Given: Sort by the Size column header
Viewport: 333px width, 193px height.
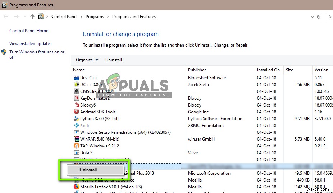Looking at the screenshot, I should (289, 70).
